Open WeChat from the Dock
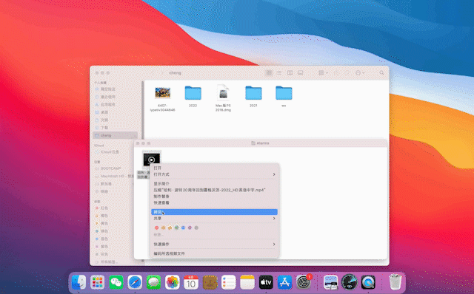 tap(116, 282)
